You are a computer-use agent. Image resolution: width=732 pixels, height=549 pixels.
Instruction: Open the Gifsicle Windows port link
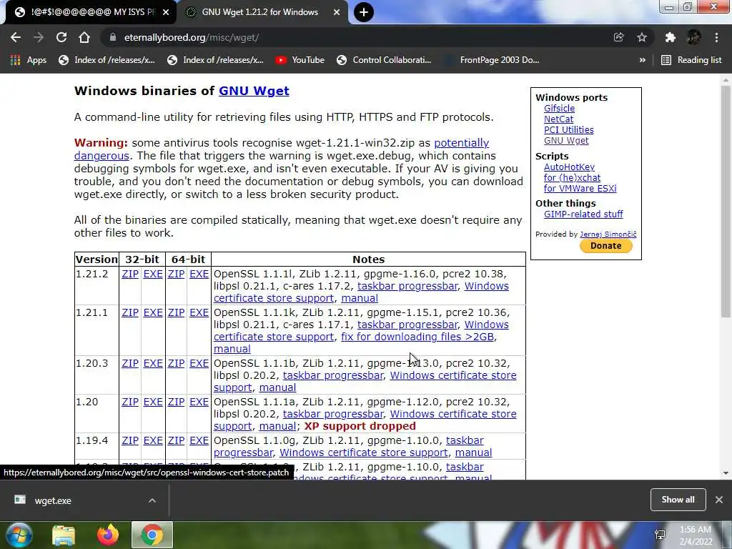pos(559,109)
